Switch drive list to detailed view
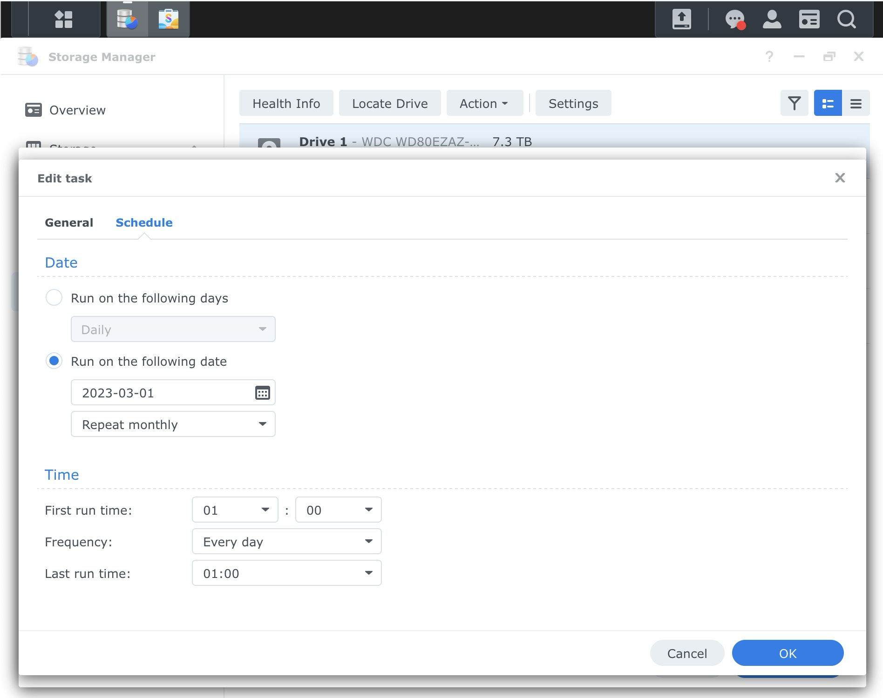This screenshot has width=883, height=698. point(828,103)
